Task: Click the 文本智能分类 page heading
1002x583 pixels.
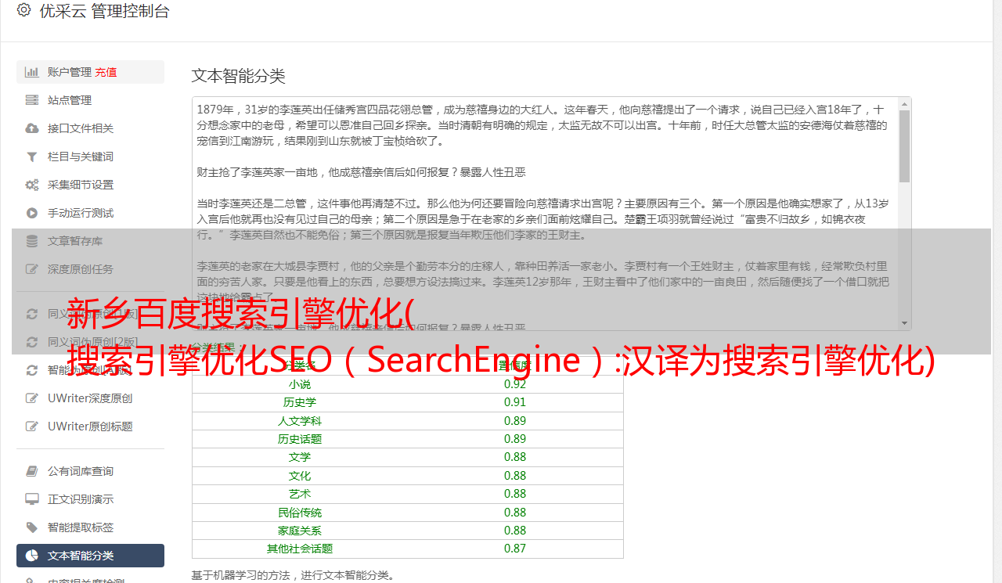Action: pos(238,76)
